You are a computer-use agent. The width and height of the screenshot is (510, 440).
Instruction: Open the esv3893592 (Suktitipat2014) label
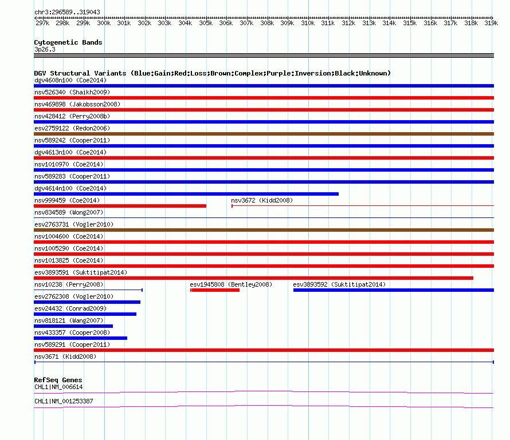click(339, 284)
